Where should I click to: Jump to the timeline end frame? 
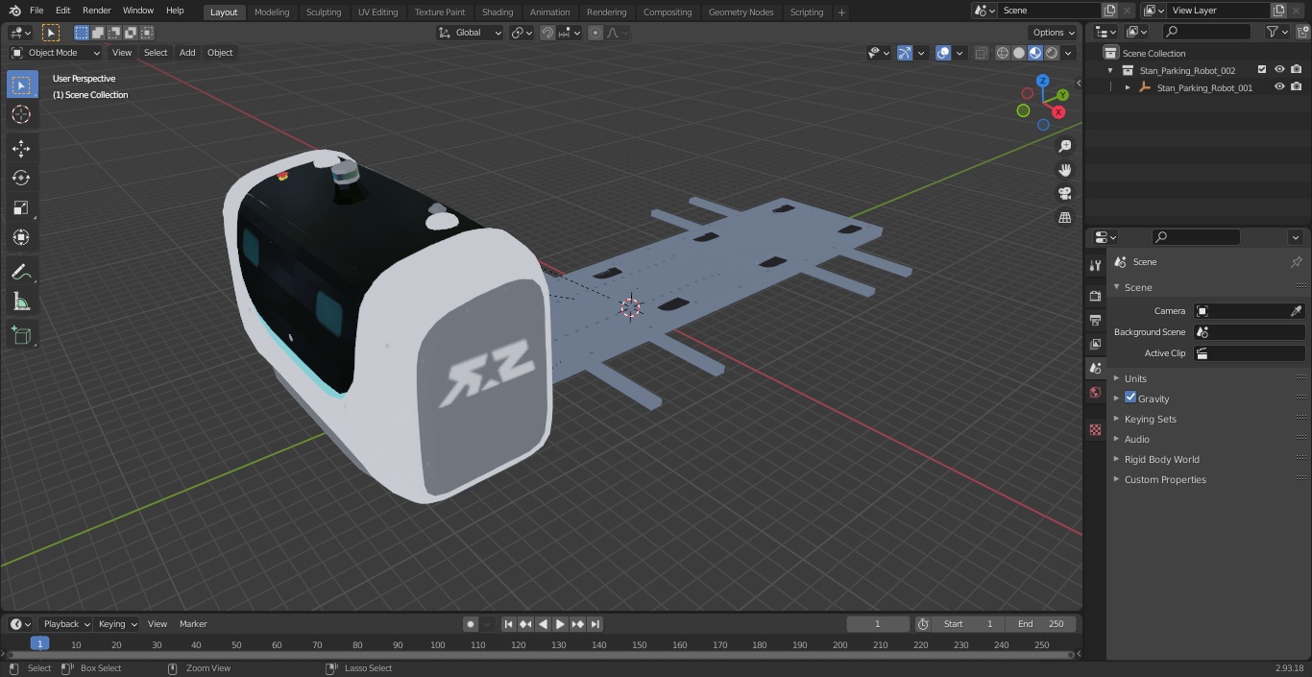(x=595, y=624)
